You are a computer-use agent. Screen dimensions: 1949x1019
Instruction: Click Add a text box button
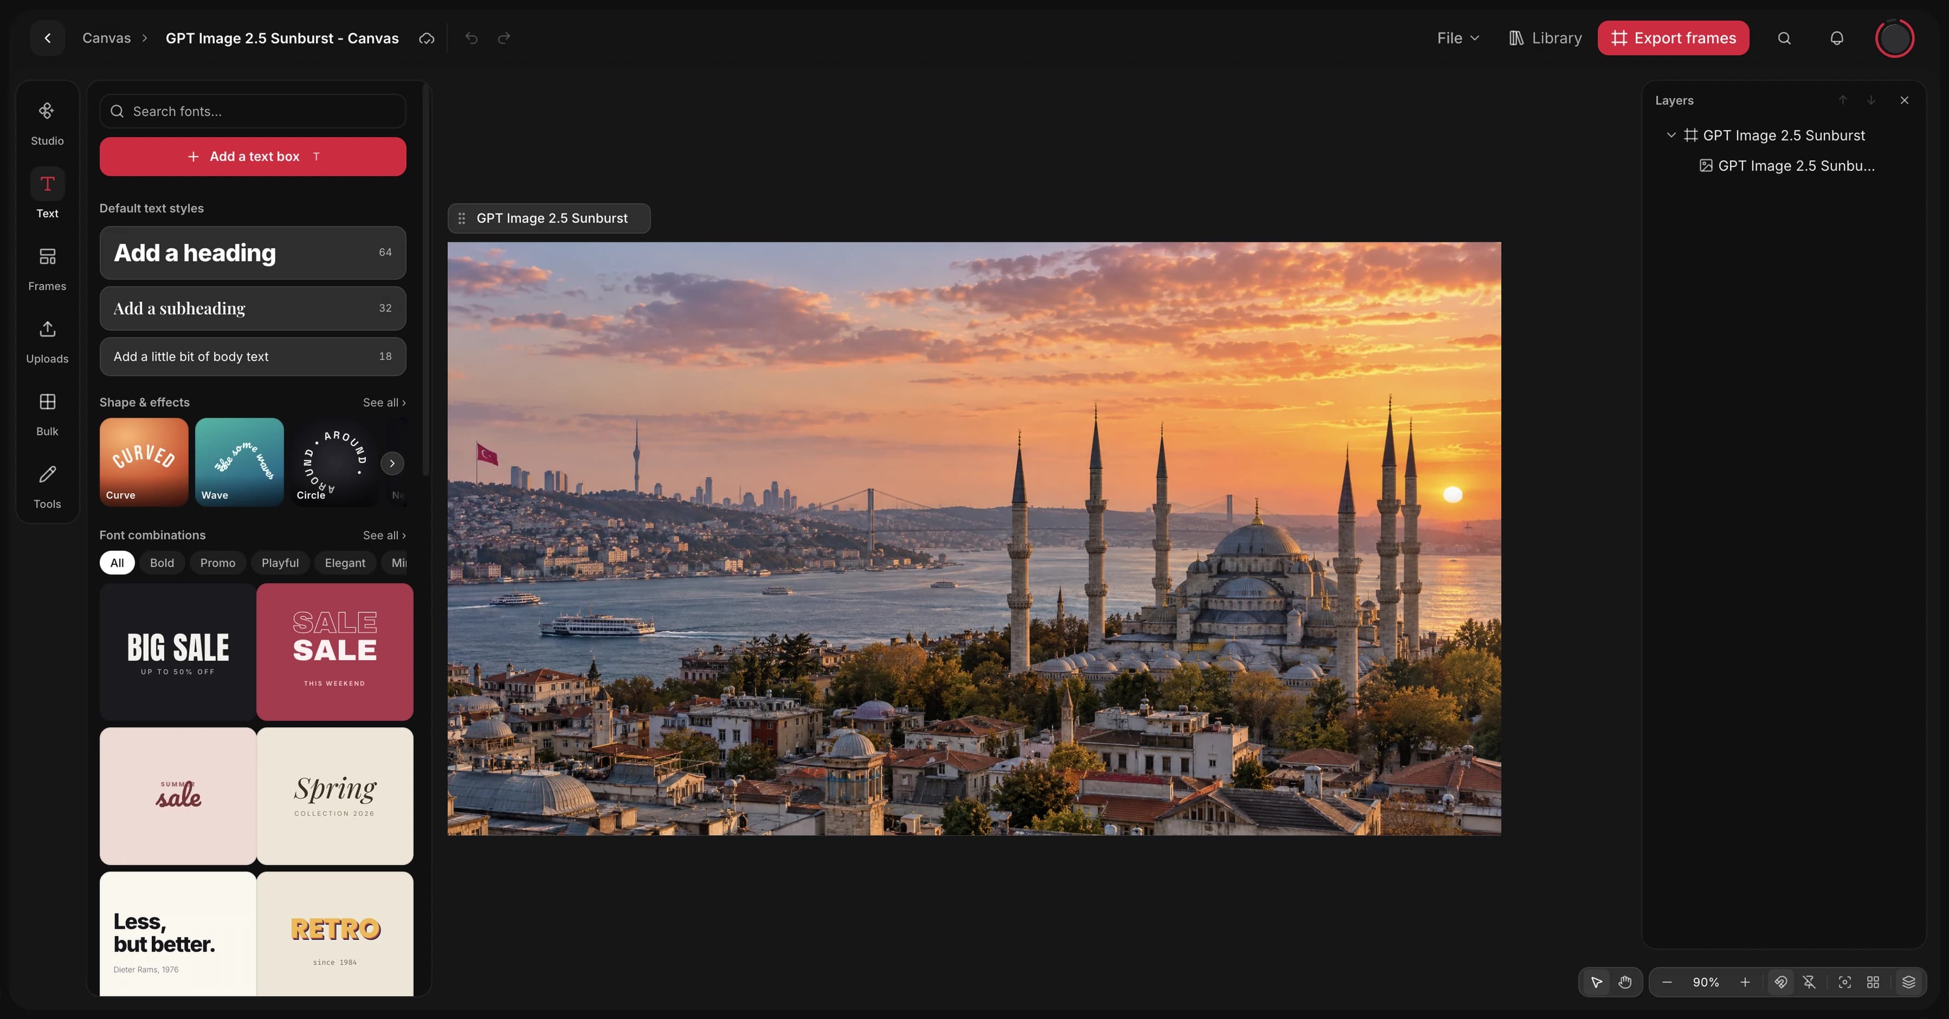(253, 157)
